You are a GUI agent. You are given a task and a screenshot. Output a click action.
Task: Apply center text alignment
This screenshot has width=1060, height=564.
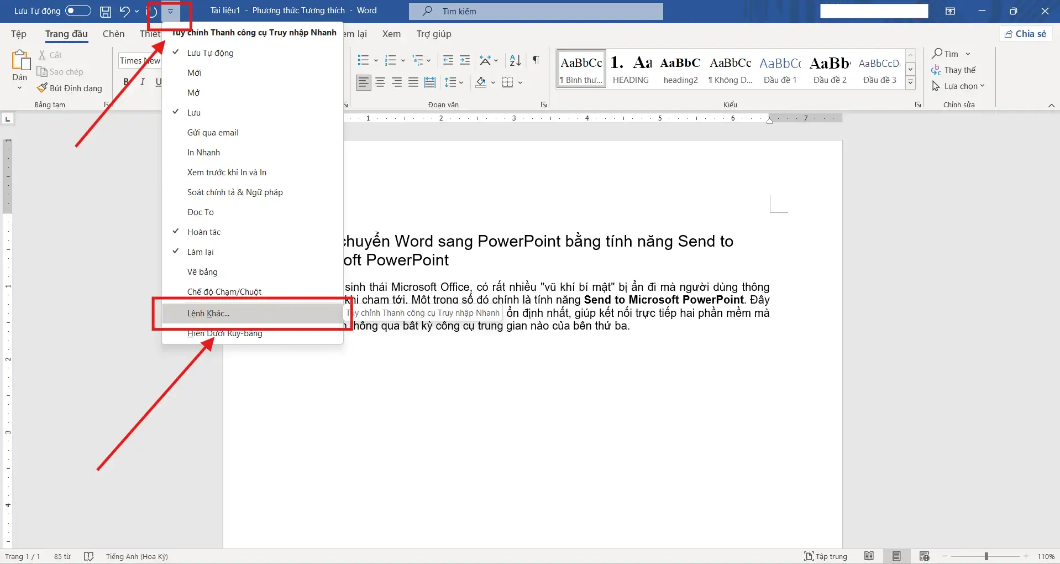coord(380,82)
